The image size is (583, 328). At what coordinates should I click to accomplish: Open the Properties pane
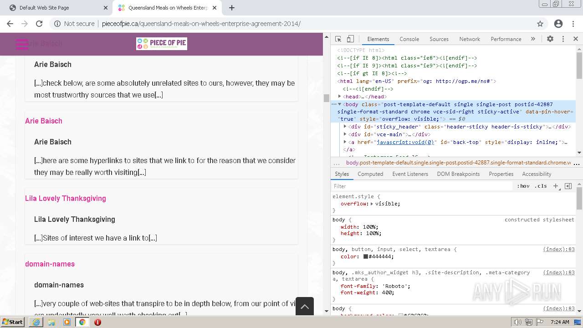(501, 174)
